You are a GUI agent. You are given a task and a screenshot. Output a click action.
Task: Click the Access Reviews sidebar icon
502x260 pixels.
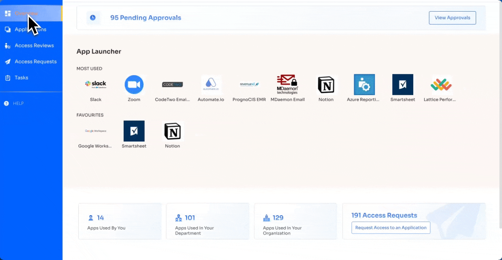pos(8,45)
